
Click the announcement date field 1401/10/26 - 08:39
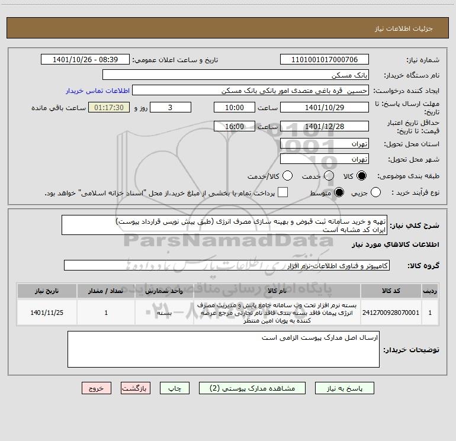pyautogui.click(x=85, y=60)
